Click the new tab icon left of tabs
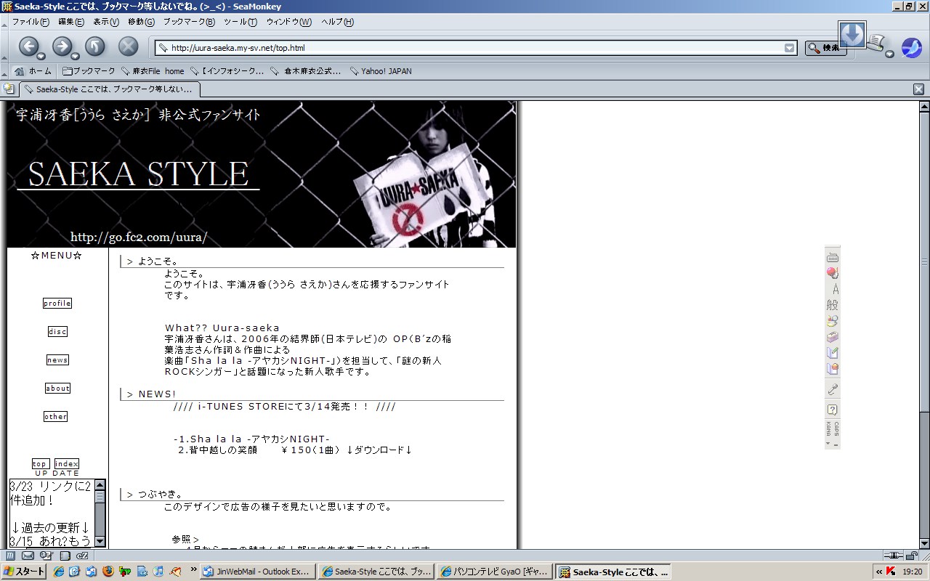The image size is (930, 581). [x=9, y=89]
